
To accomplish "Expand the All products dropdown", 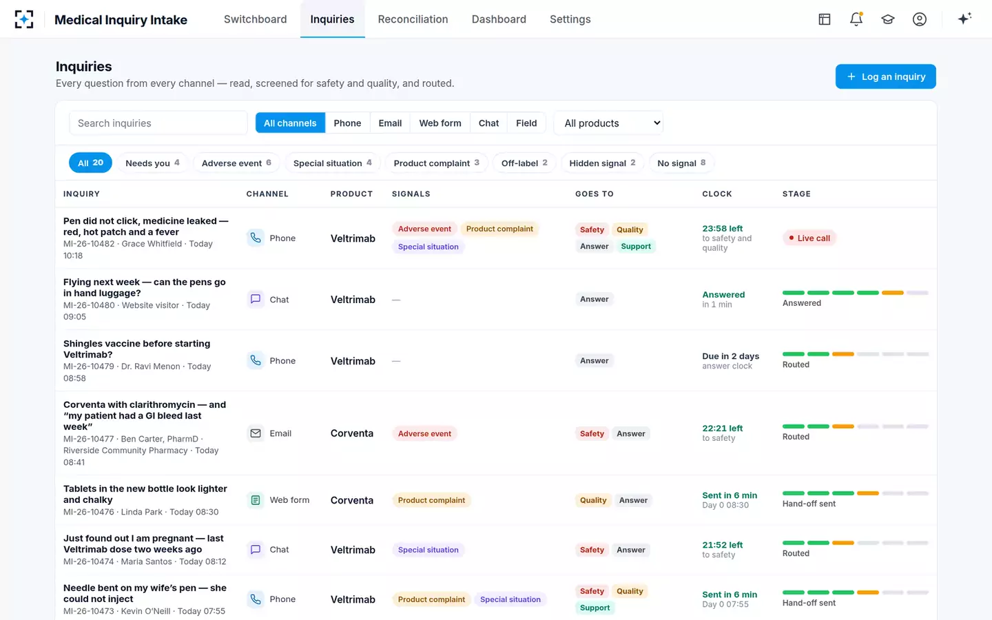I will click(x=608, y=123).
